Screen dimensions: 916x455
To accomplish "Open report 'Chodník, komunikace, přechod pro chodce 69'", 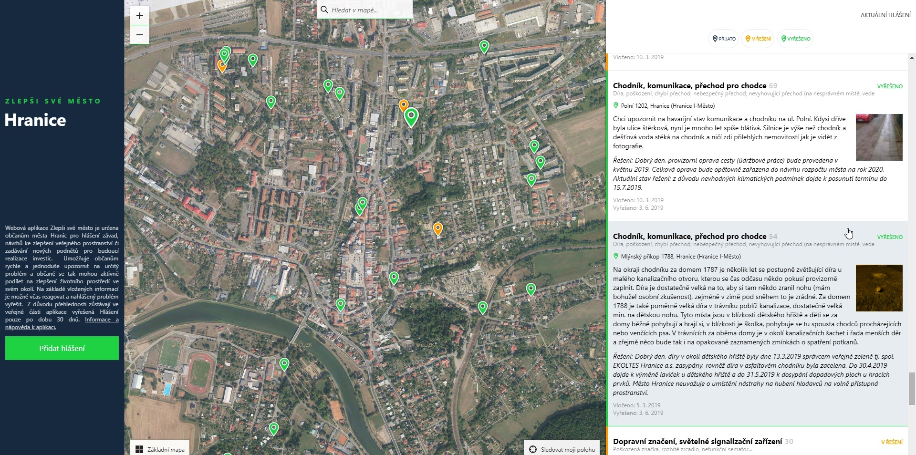I will pos(695,86).
